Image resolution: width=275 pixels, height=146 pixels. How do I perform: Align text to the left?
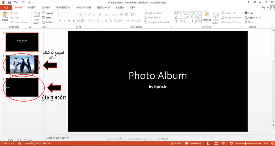coord(106,20)
